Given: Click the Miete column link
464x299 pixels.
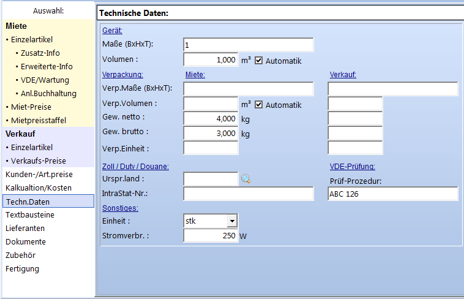Looking at the screenshot, I should pyautogui.click(x=195, y=74).
